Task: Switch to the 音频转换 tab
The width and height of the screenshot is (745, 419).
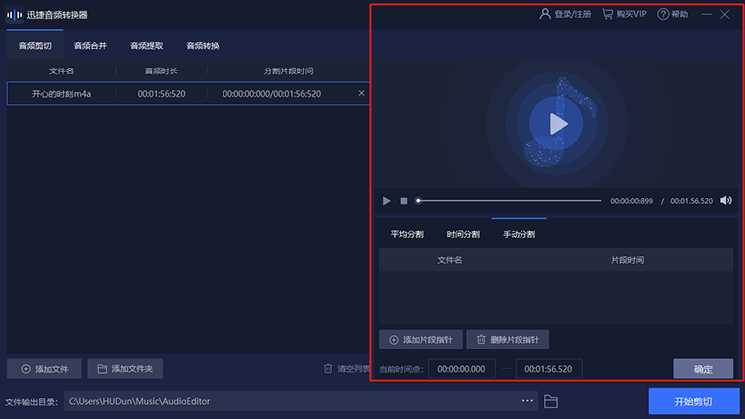Action: (203, 46)
